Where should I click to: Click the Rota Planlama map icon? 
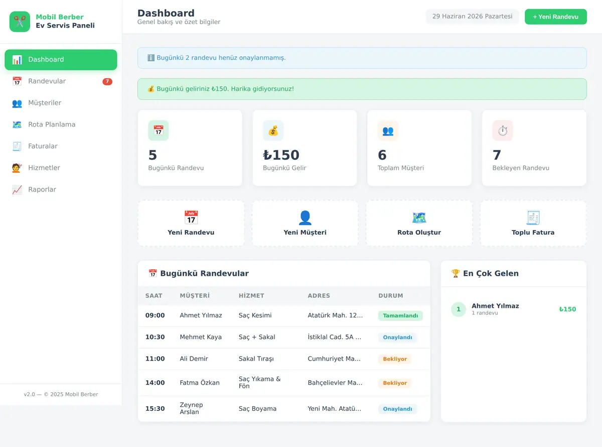click(x=17, y=125)
